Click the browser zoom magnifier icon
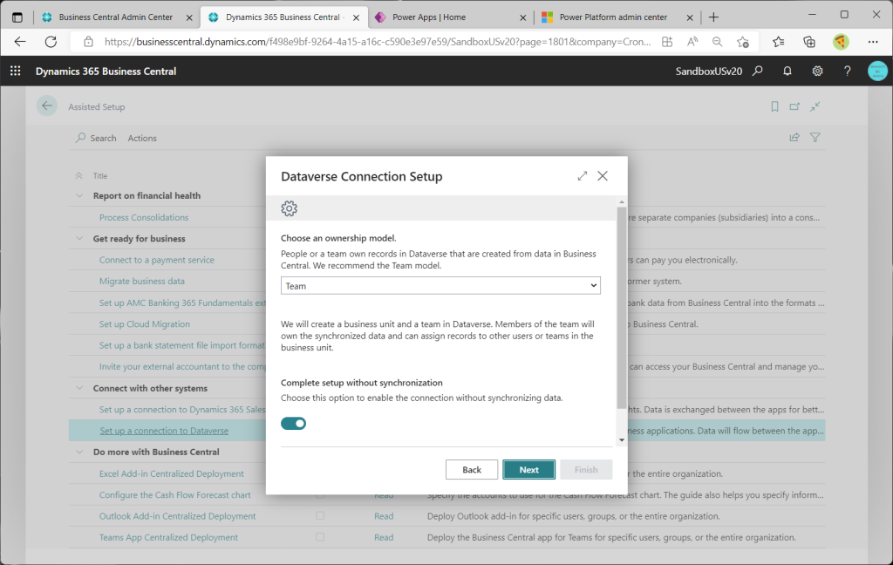893x565 pixels. pos(717,42)
